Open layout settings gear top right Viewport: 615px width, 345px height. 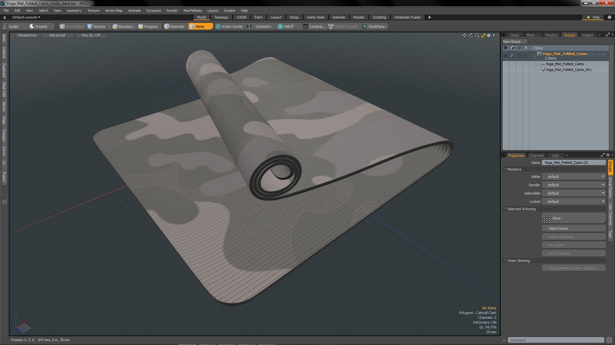(x=609, y=17)
